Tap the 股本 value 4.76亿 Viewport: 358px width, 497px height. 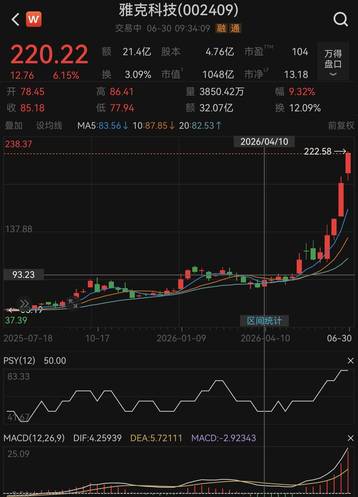click(x=220, y=52)
